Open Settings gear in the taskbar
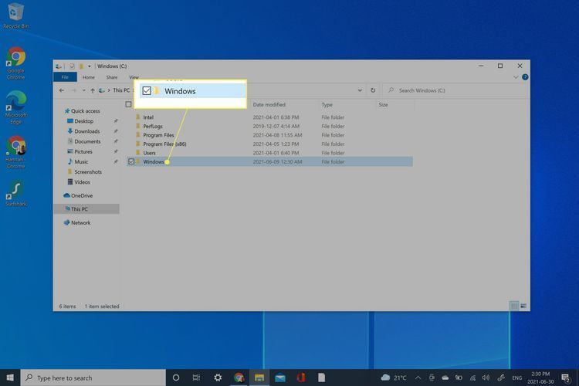The image size is (579, 386). point(218,378)
